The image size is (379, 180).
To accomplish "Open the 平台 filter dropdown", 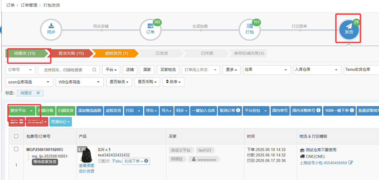I will point(111,70).
